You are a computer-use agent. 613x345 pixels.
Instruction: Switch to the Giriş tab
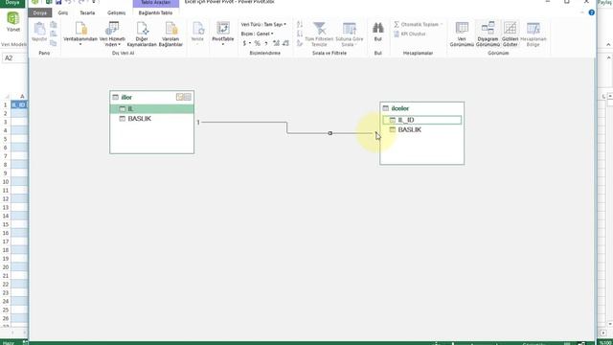[63, 12]
